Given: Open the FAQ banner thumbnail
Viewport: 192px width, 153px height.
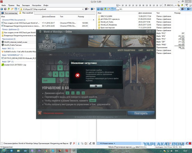Looking at the screenshot, I should (104, 41).
